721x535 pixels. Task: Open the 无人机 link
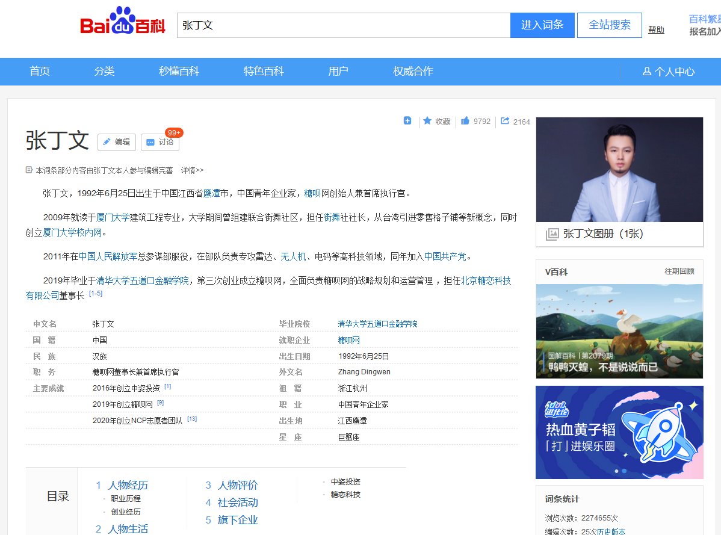293,256
